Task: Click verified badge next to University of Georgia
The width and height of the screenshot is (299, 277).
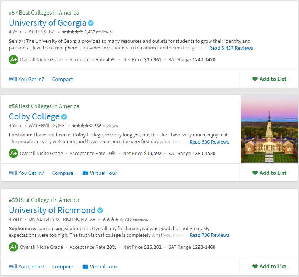Action: point(91,23)
